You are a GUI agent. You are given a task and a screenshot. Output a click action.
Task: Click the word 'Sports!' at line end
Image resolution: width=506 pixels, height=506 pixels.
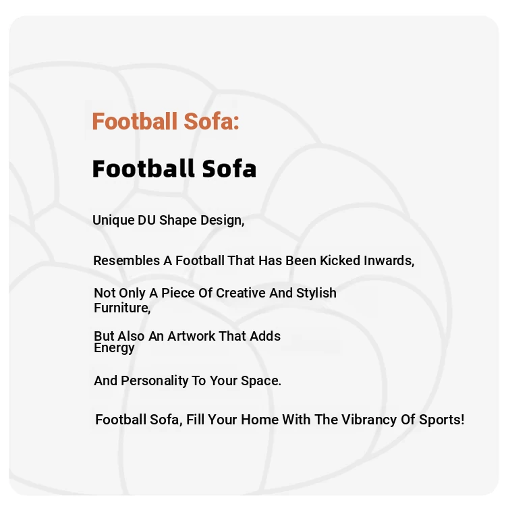[x=442, y=420]
